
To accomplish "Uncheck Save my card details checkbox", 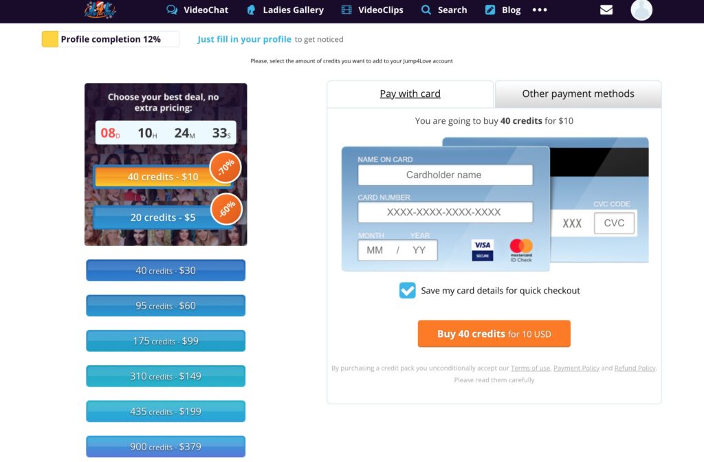I will [x=407, y=290].
